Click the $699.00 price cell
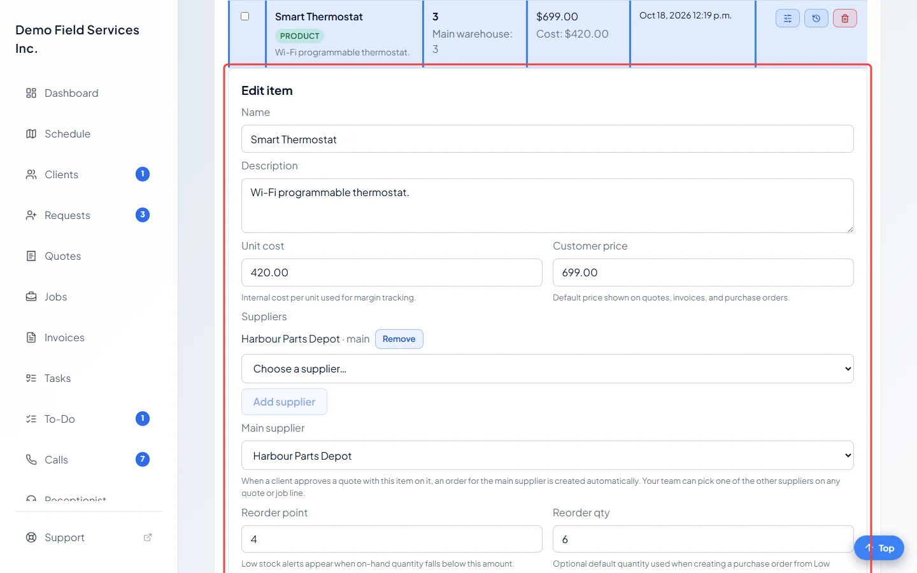 (x=557, y=17)
